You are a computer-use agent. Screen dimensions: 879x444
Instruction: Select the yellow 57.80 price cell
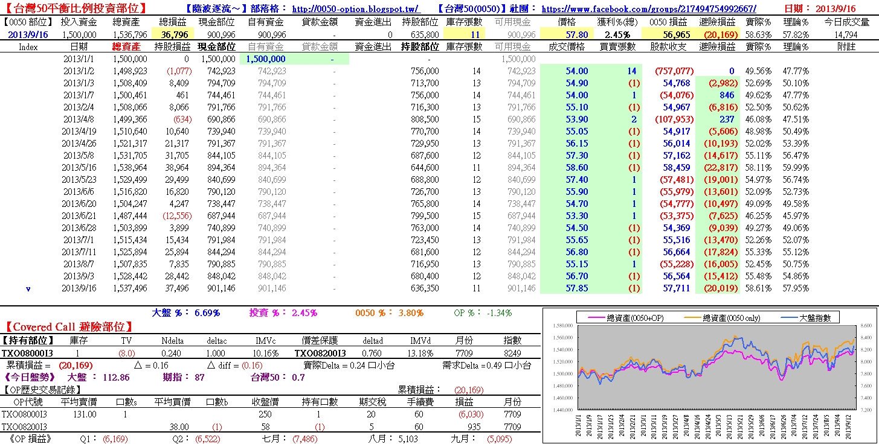(567, 34)
